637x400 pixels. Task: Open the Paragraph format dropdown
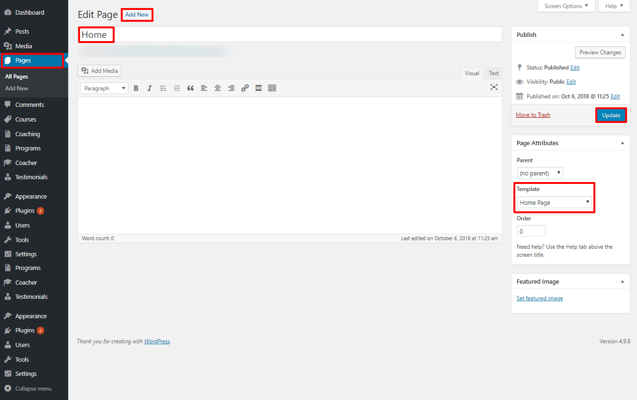(104, 88)
